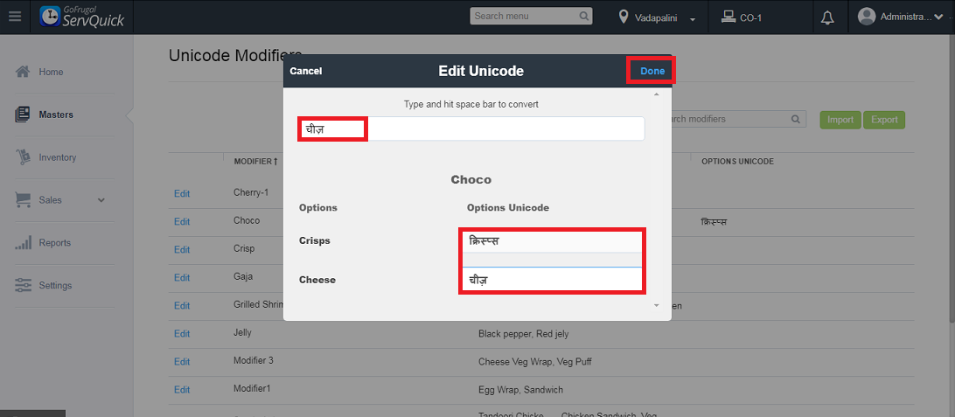
Task: Click the Home icon in sidebar
Action: [x=24, y=72]
